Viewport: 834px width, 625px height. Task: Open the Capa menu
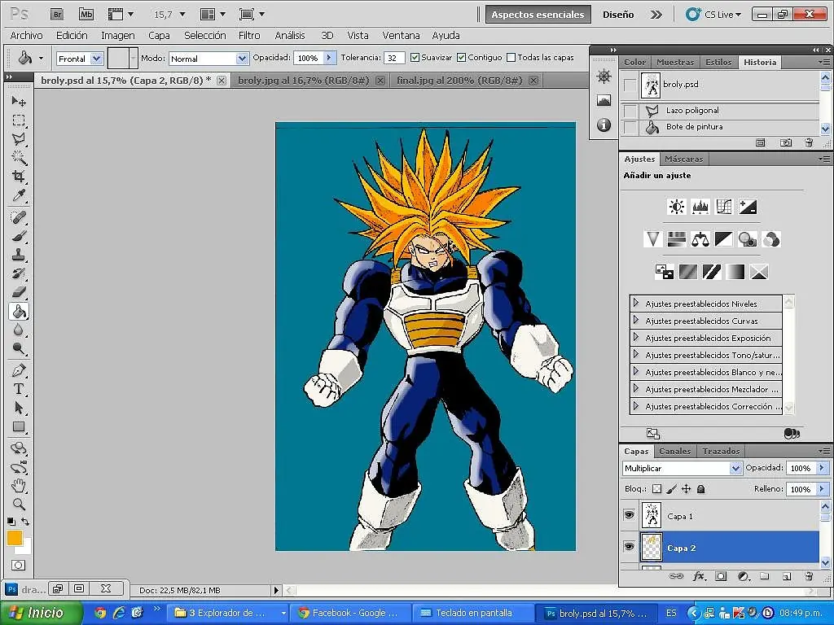159,36
